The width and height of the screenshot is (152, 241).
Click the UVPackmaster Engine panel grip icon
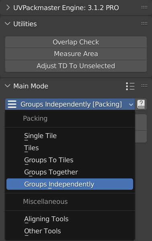coord(144,8)
